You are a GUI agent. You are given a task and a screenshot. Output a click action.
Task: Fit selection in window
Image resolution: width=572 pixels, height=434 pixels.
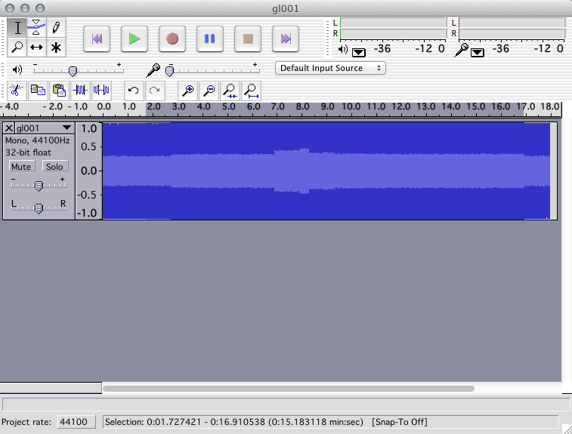[230, 91]
